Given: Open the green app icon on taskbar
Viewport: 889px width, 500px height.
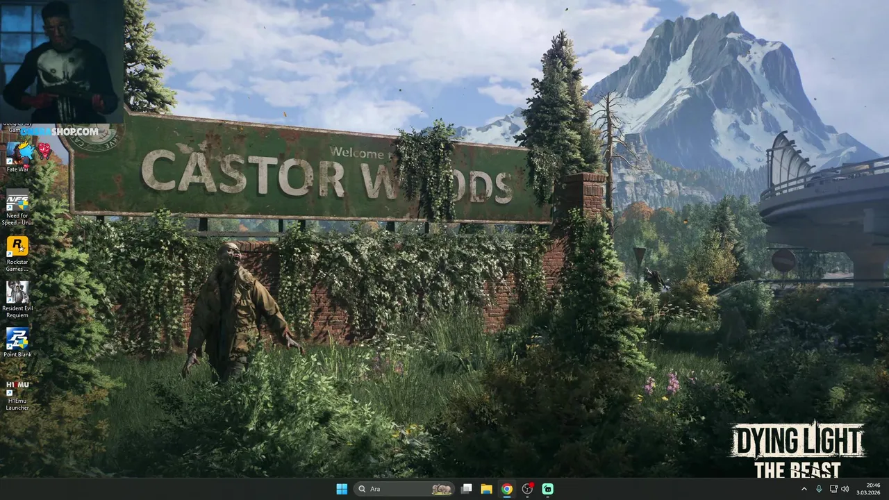Looking at the screenshot, I should point(548,489).
